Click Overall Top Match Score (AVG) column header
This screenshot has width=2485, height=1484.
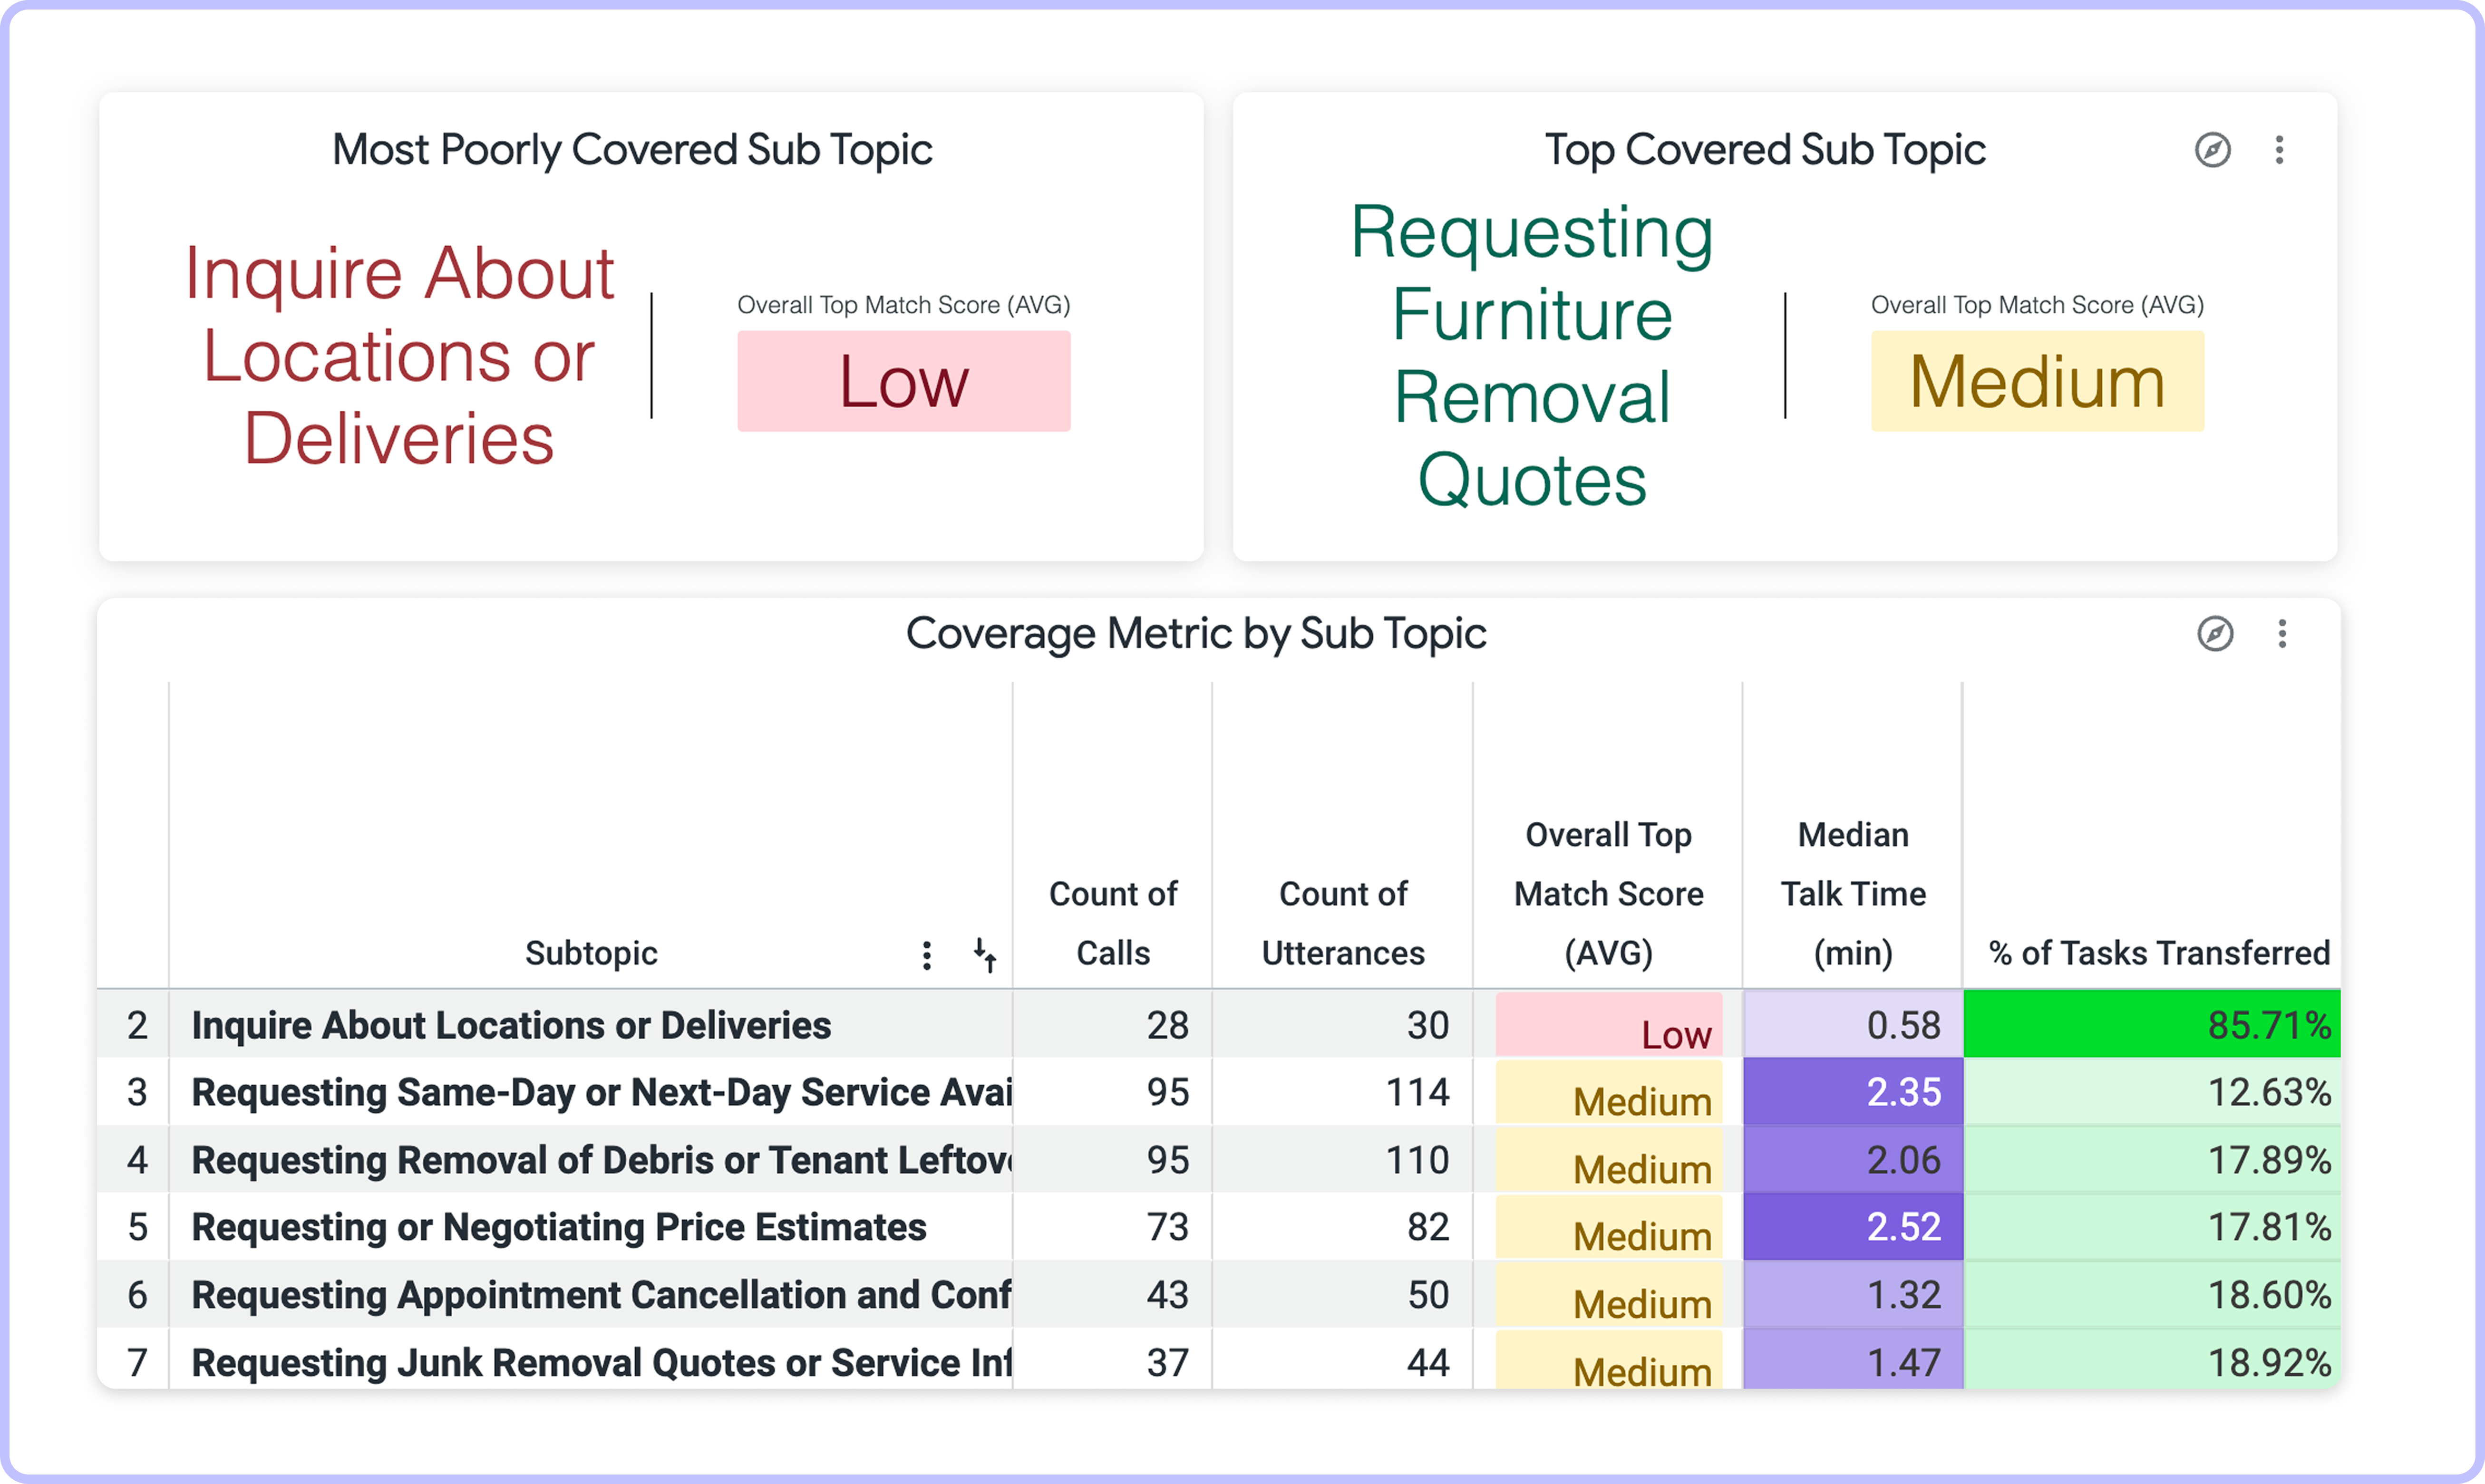click(1608, 893)
